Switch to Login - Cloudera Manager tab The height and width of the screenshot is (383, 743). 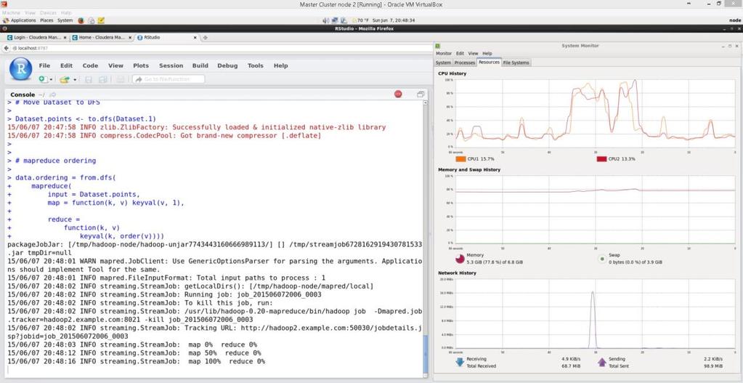click(35, 38)
